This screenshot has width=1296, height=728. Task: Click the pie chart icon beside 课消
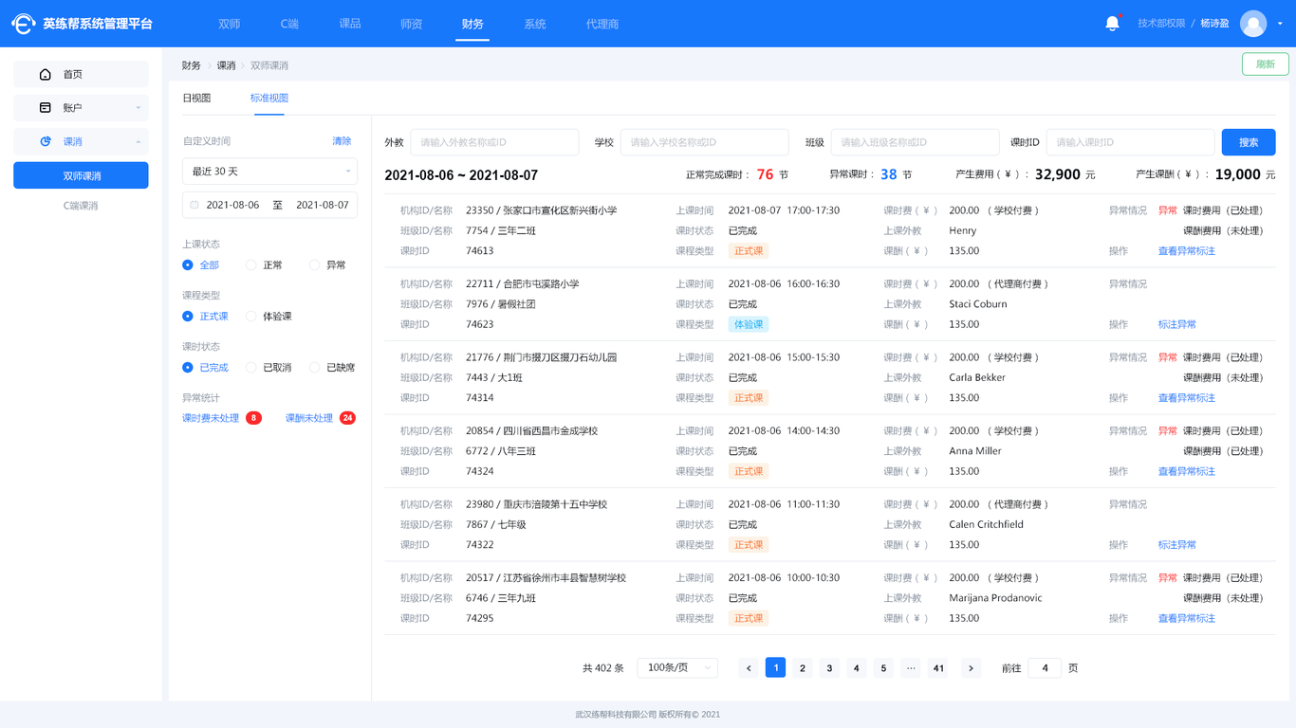45,141
